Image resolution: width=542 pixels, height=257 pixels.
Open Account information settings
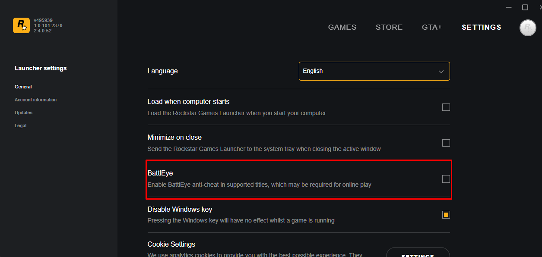pyautogui.click(x=35, y=100)
